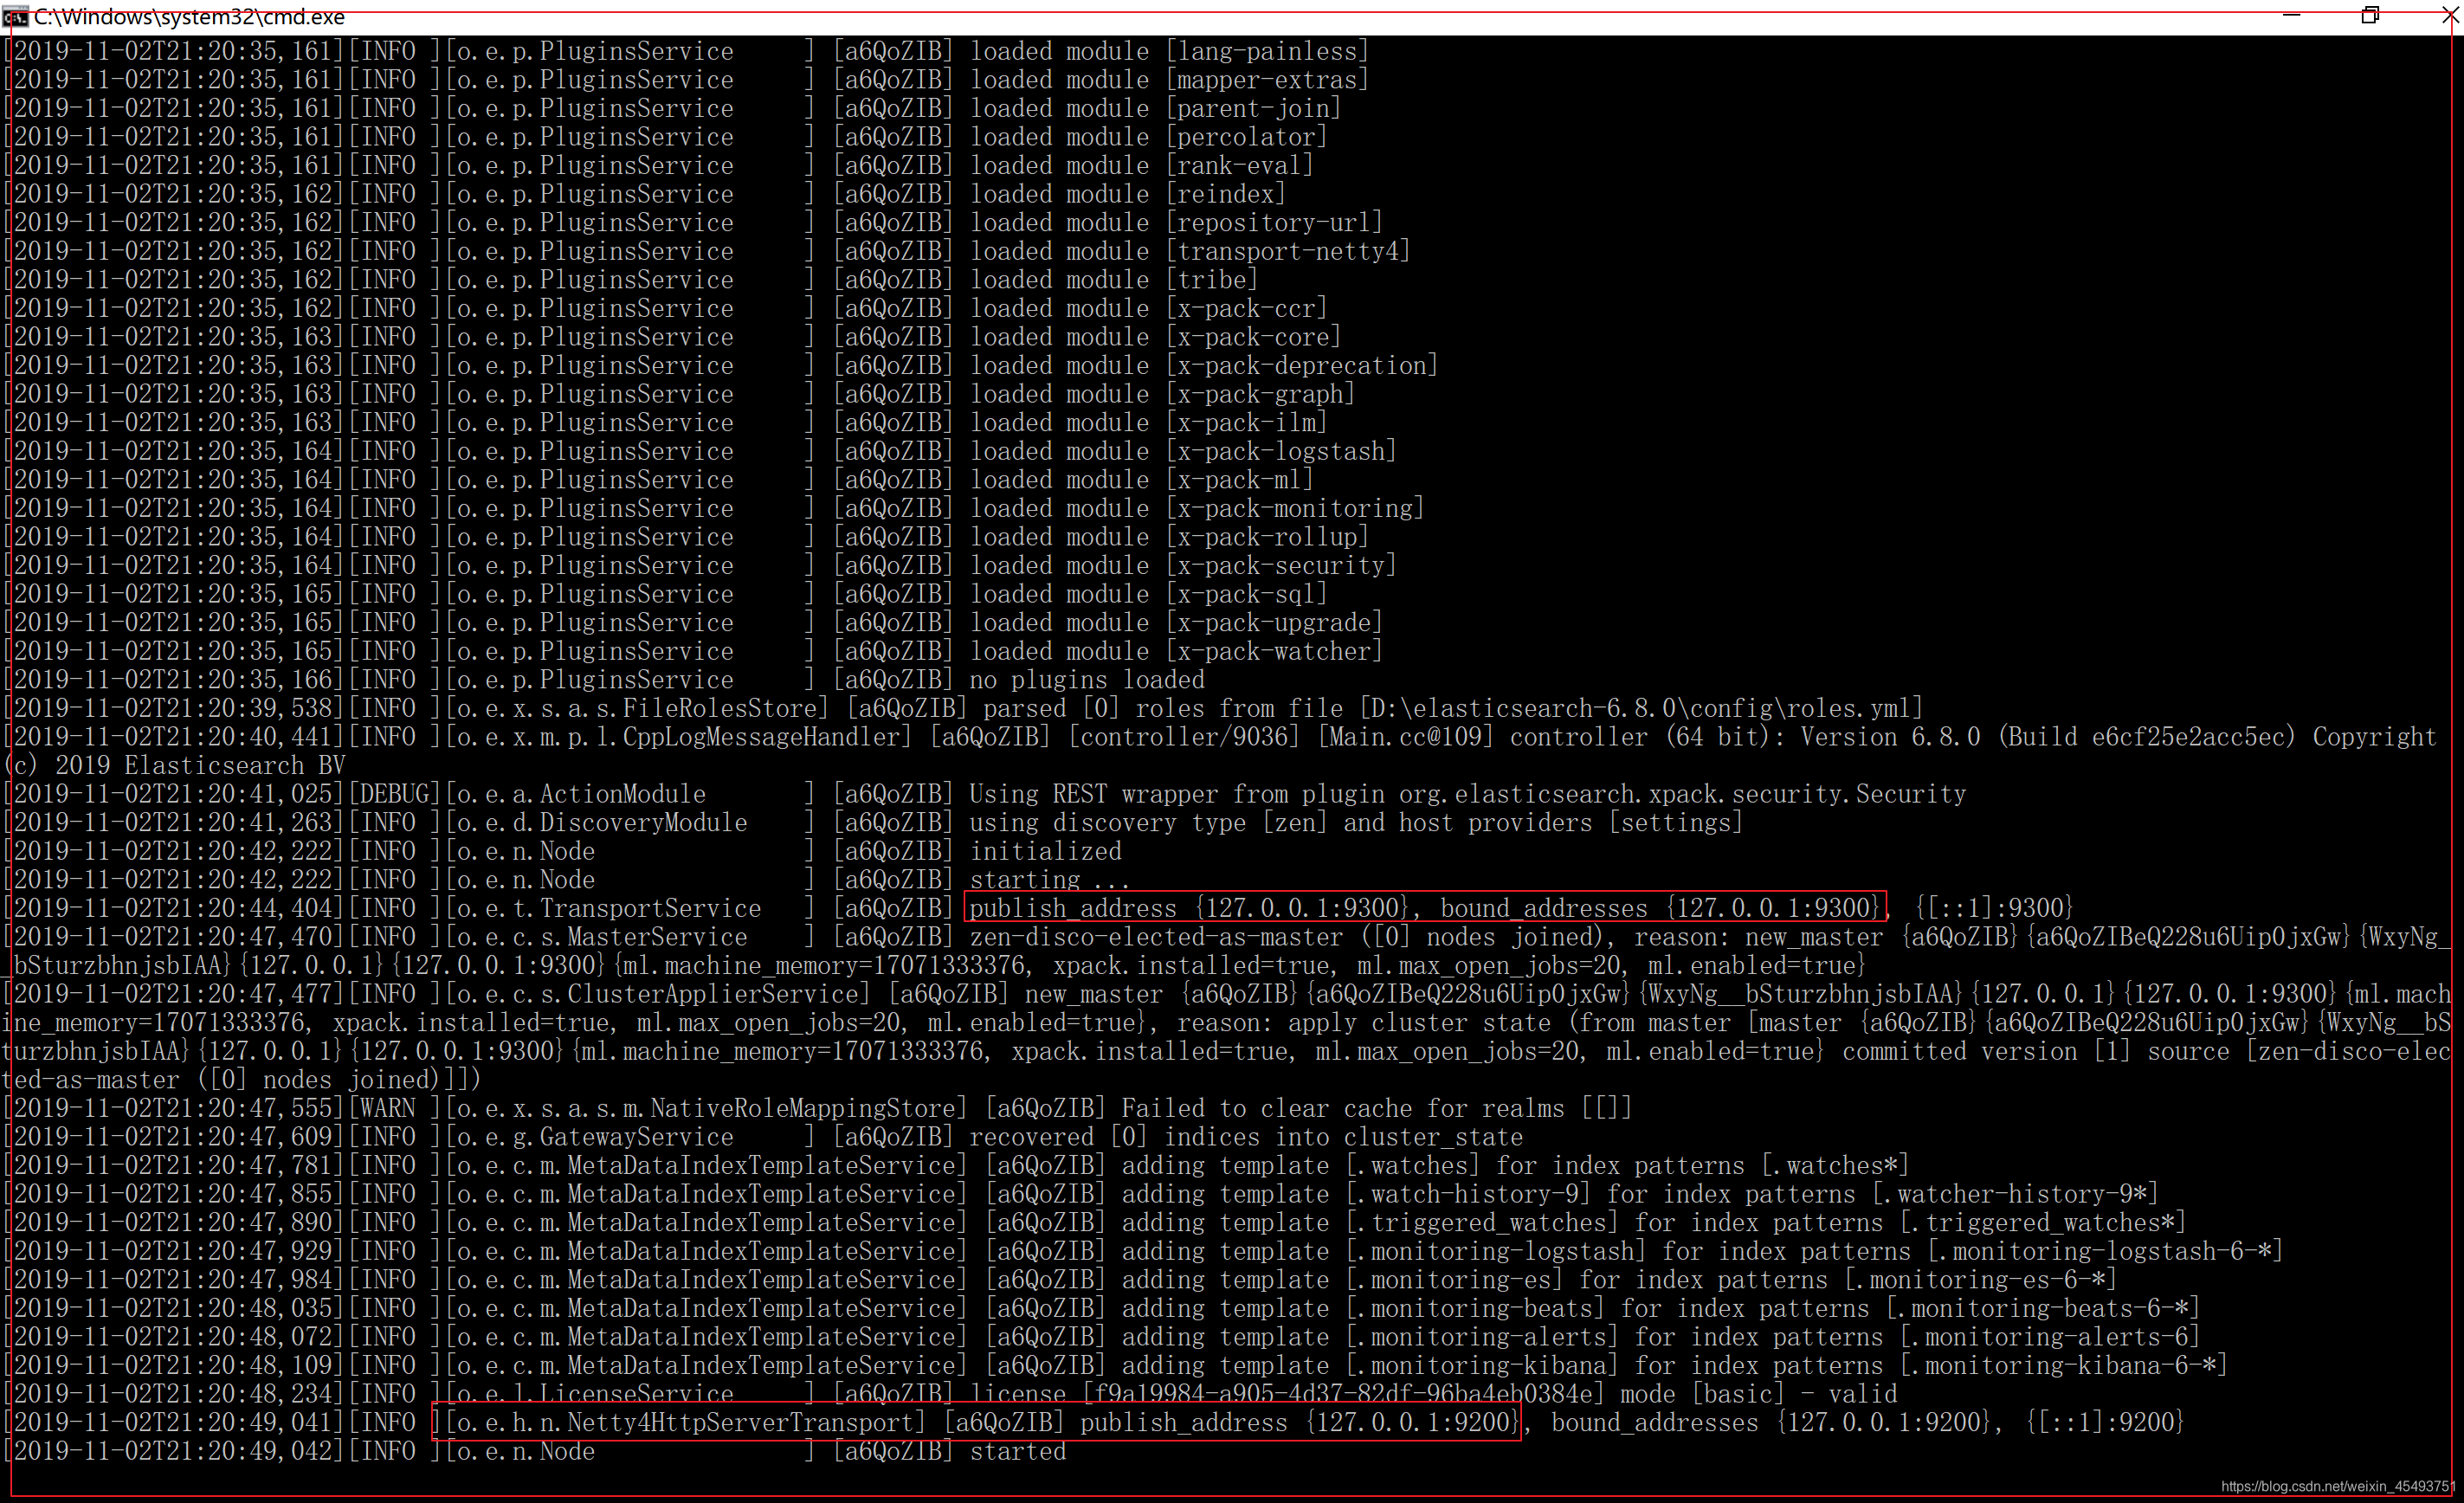Click the [DEBUG] level on the ActionModule line
The height and width of the screenshot is (1503, 2464).
(393, 794)
